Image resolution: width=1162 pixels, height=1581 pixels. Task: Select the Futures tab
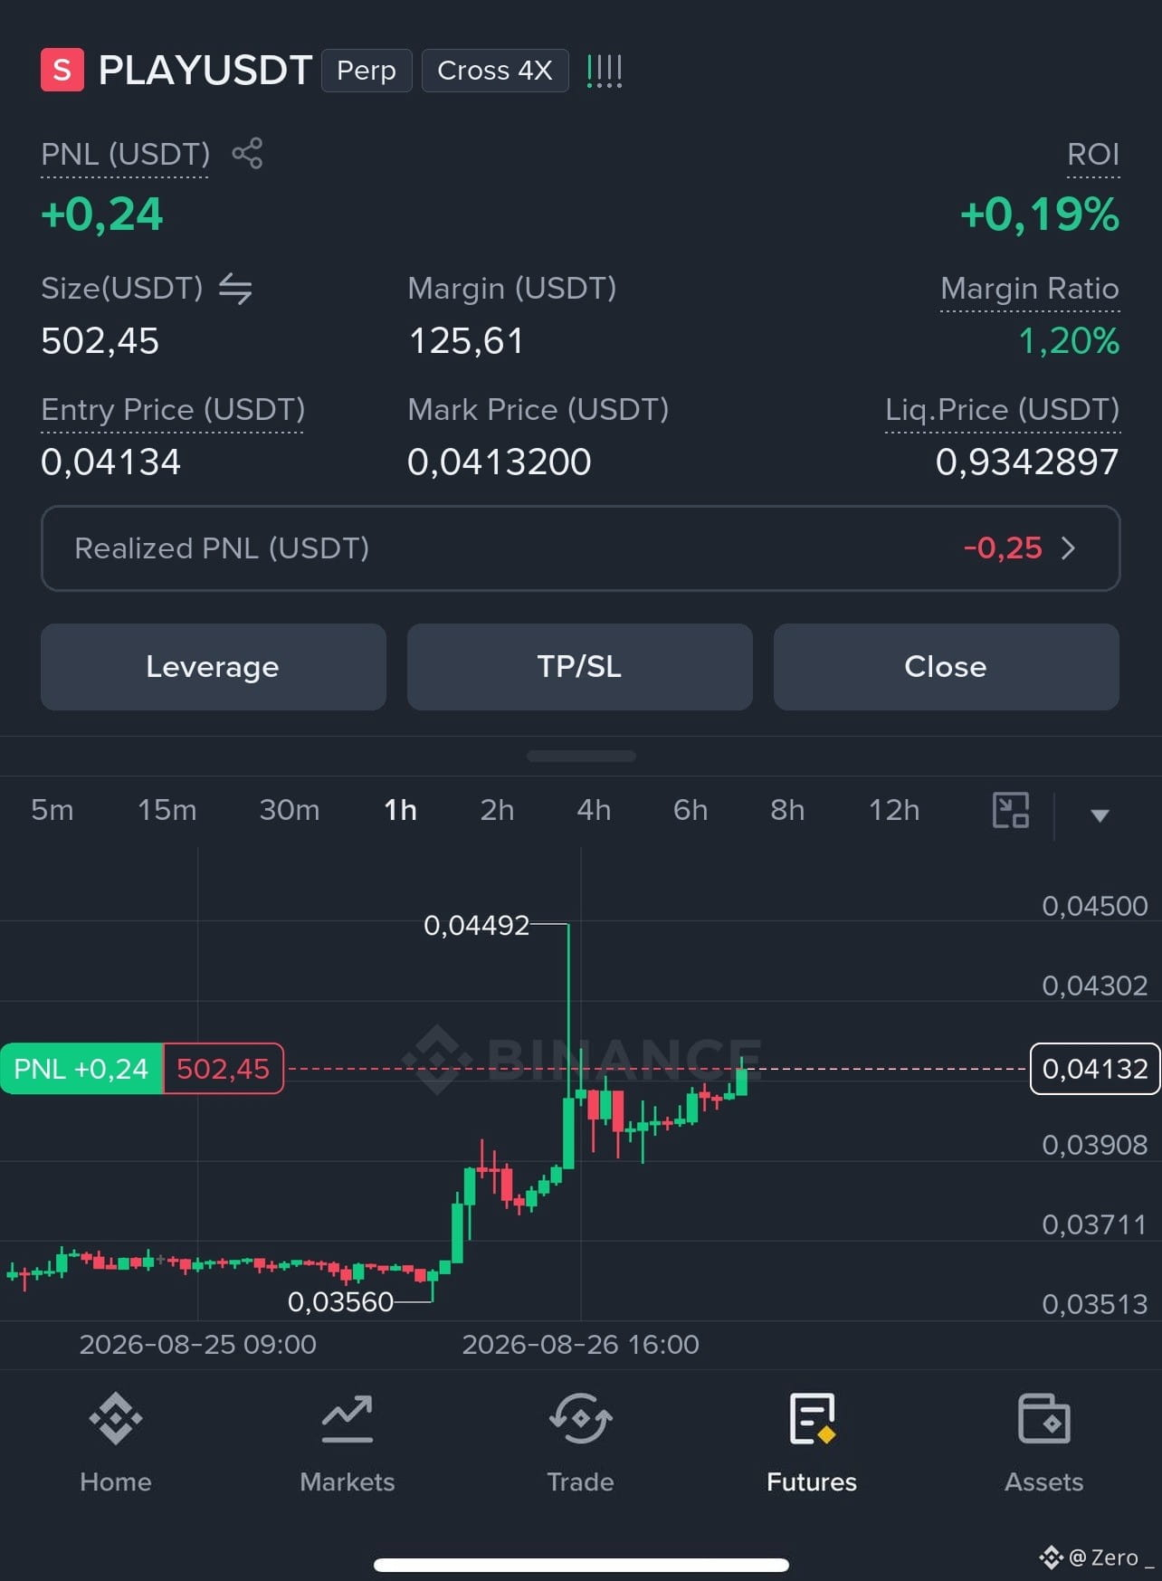(812, 1443)
